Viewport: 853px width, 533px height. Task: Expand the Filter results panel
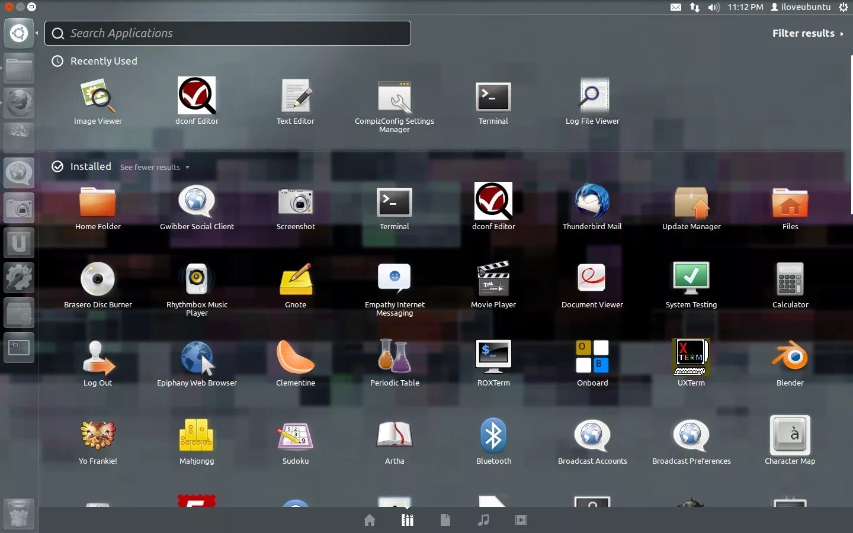(x=808, y=33)
